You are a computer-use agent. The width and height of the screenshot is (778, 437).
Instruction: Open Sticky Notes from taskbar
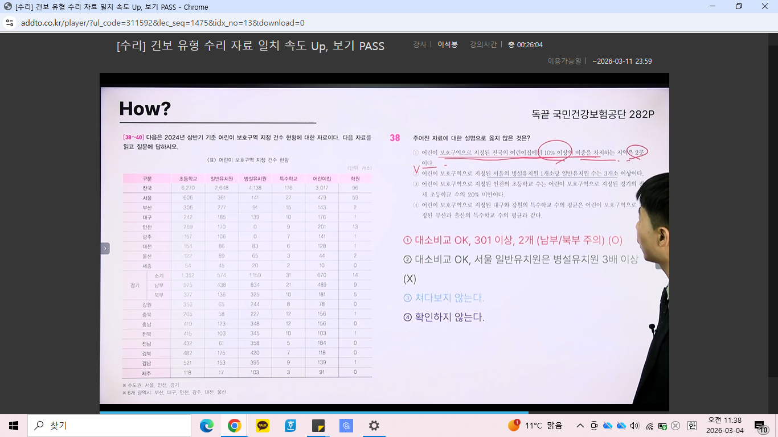tap(318, 426)
